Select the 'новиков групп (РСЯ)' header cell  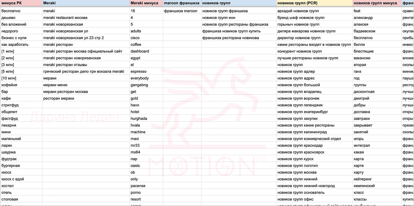click(314, 3)
